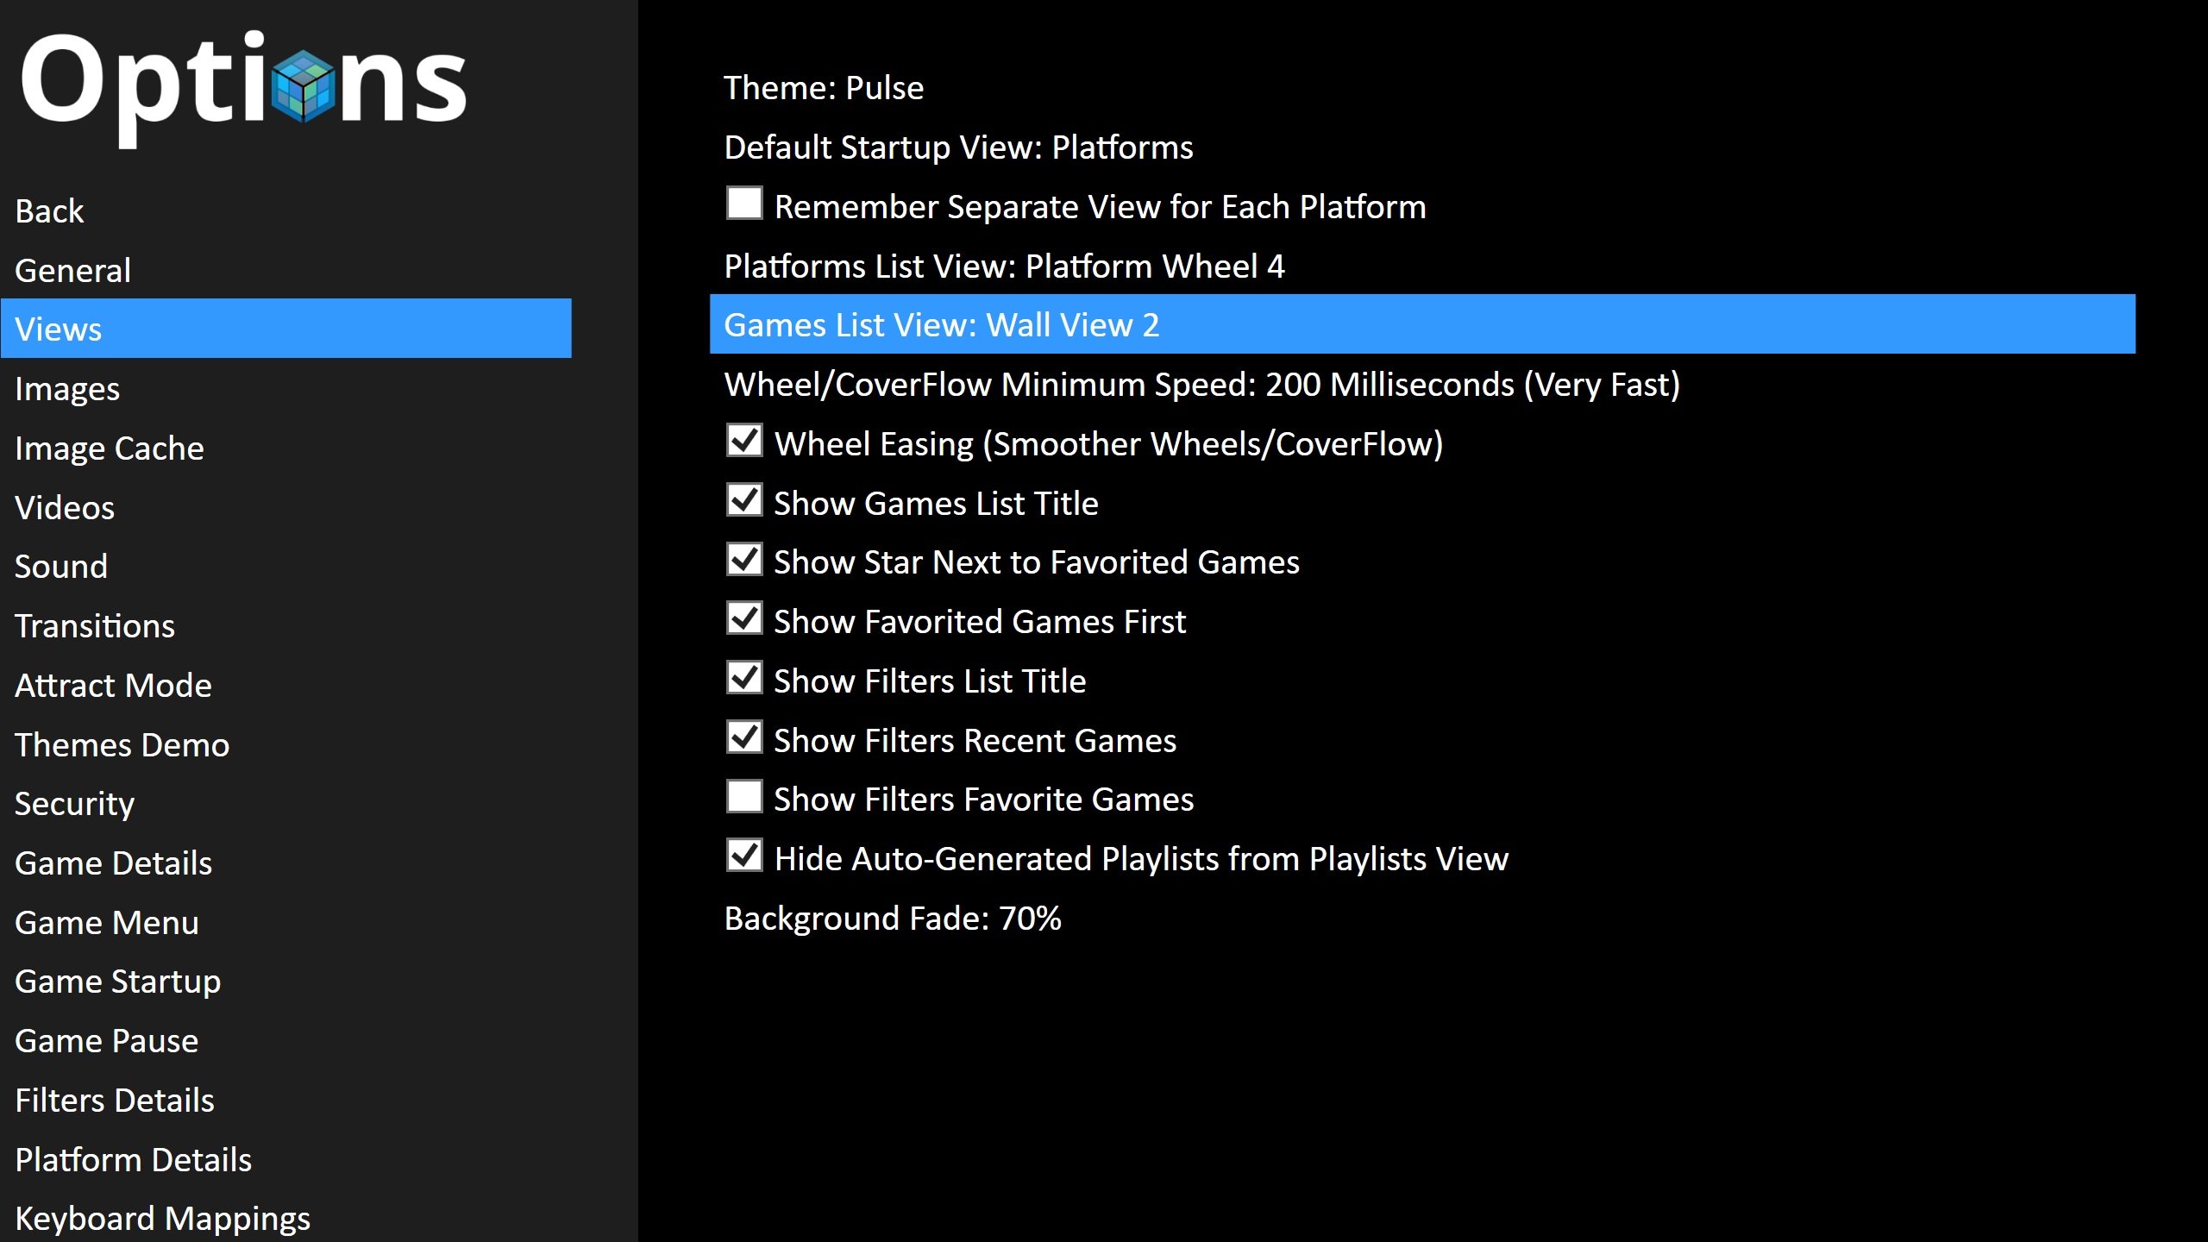Toggle Show Star Next to Favorited Games
This screenshot has width=2208, height=1242.
[x=744, y=559]
